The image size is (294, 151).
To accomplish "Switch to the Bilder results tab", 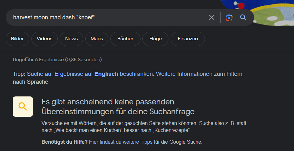I will [17, 39].
